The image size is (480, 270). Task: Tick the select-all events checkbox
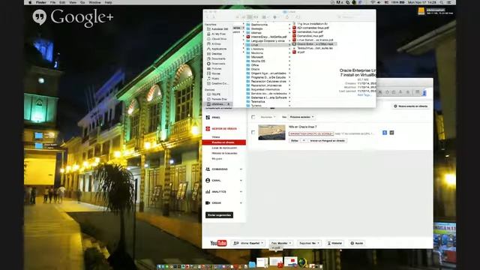pyautogui.click(x=253, y=117)
